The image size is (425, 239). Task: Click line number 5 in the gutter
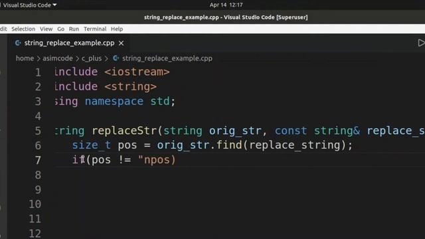click(38, 131)
